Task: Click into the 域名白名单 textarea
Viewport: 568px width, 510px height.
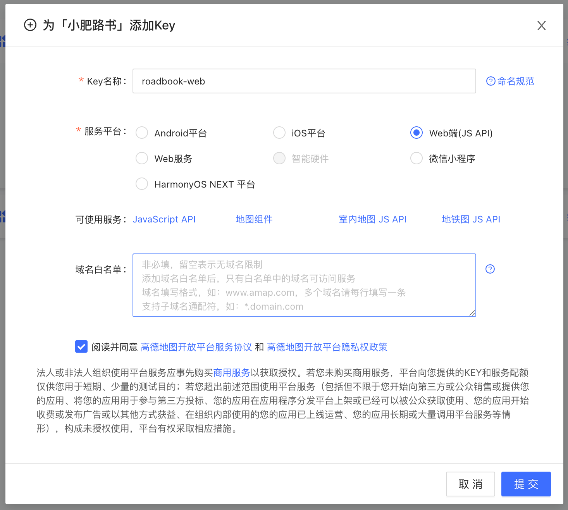Action: pos(304,285)
